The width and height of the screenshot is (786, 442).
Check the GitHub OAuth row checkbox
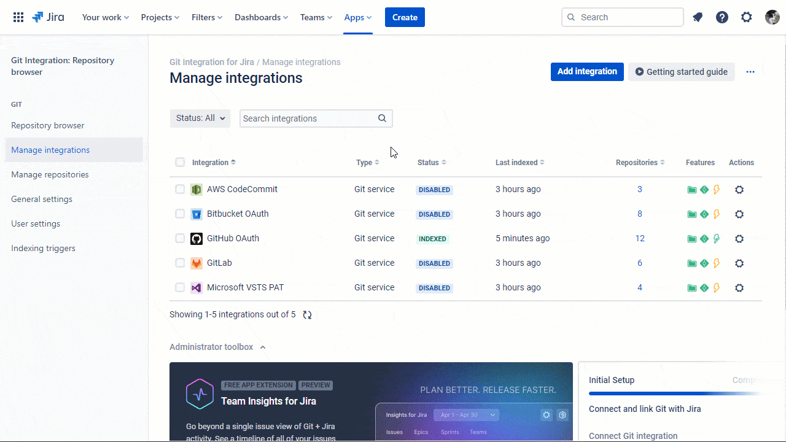click(180, 238)
